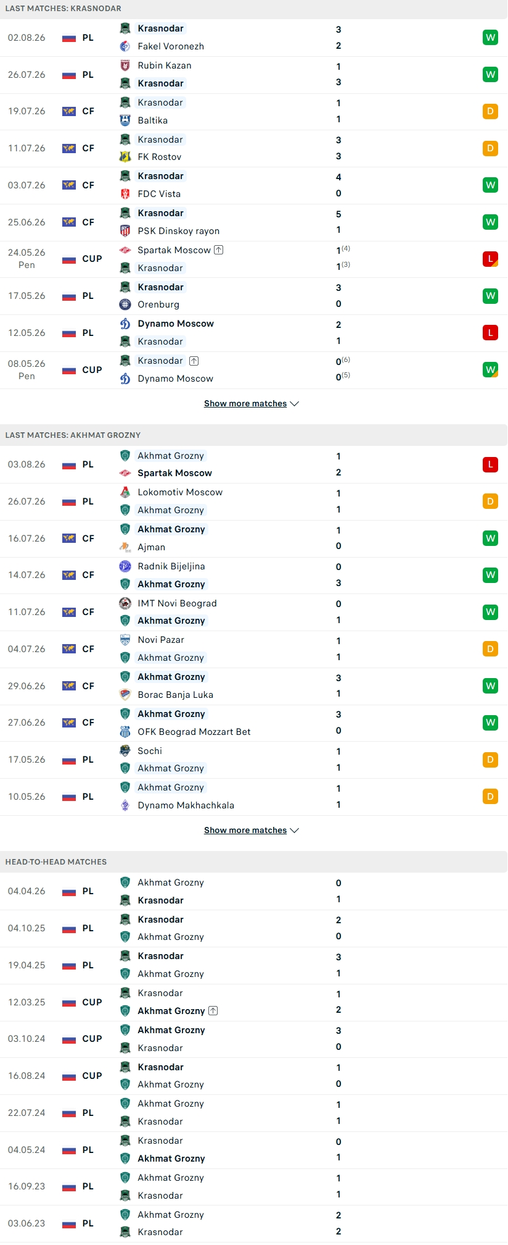Click advancing icon beside Akhmat Grozny on 12.03.25
Image resolution: width=508 pixels, height=1245 pixels.
point(213,1011)
